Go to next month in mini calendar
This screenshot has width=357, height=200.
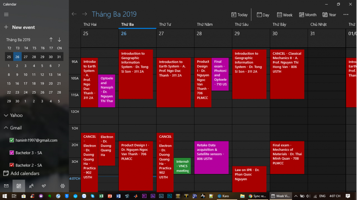coord(59,40)
